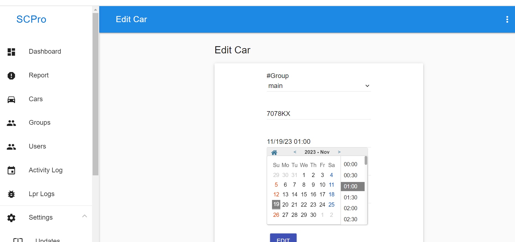Open the Users page
The height and width of the screenshot is (242, 515).
click(37, 146)
